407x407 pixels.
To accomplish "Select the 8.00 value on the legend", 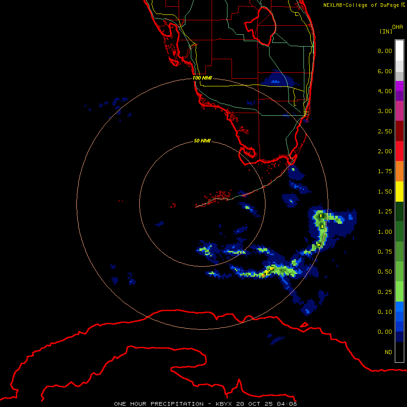I will [385, 51].
